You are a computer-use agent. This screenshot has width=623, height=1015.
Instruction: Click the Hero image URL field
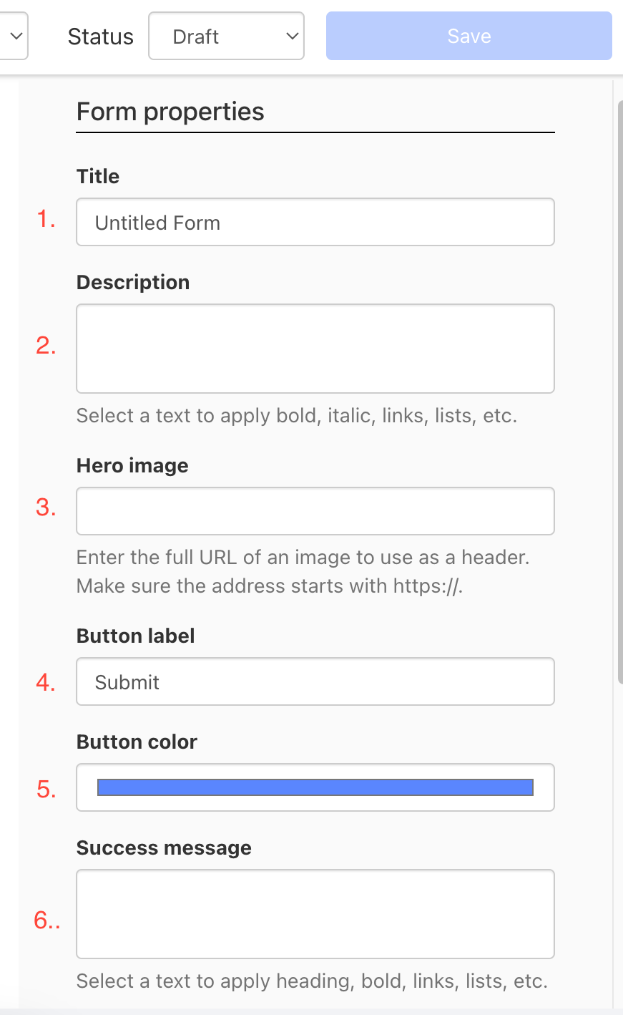tap(315, 511)
